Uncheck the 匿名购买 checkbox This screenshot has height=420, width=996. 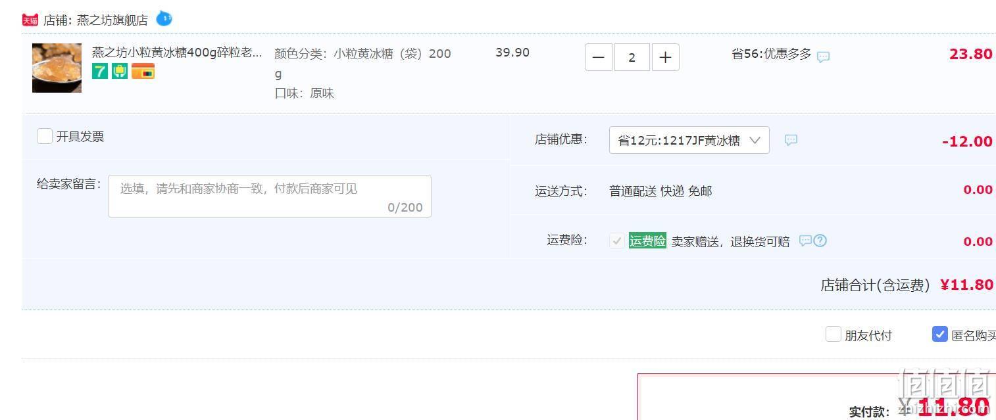(x=940, y=334)
